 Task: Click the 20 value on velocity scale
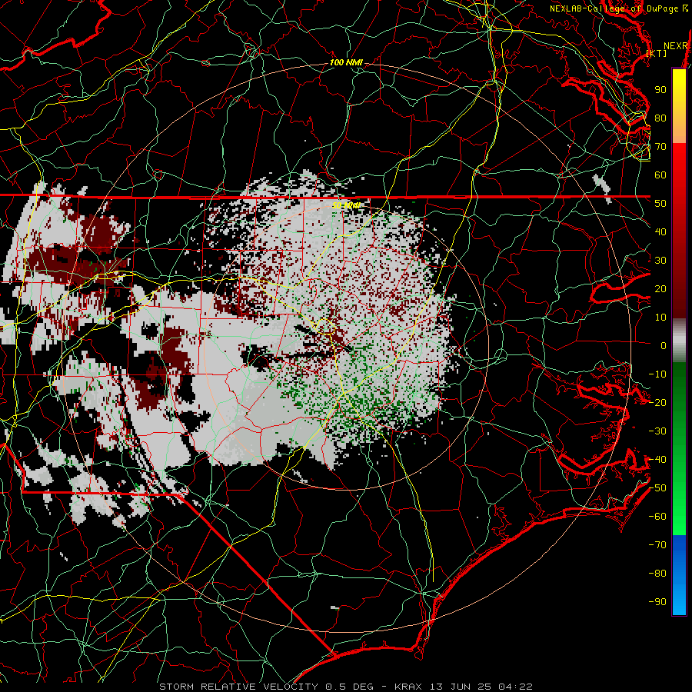[x=660, y=289]
